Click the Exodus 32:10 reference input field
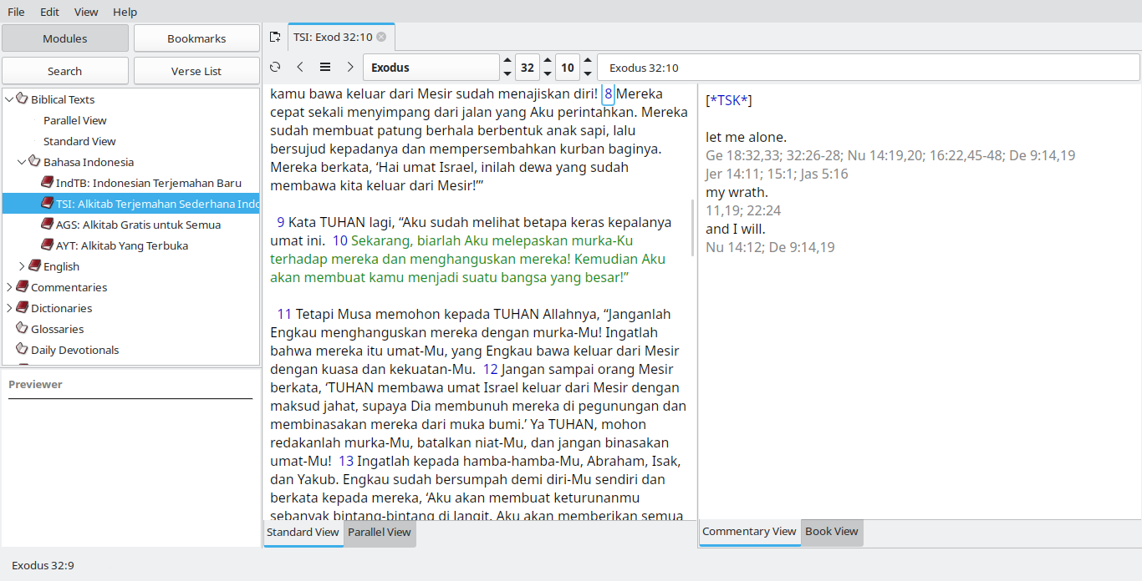Screen dimensions: 1142x581 click(x=868, y=68)
